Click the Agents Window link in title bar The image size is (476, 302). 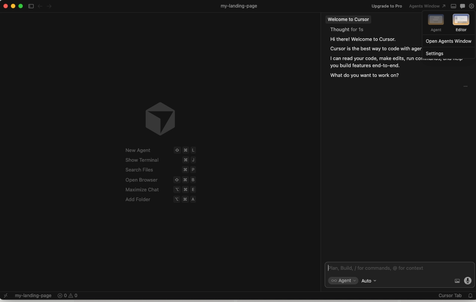(x=427, y=6)
